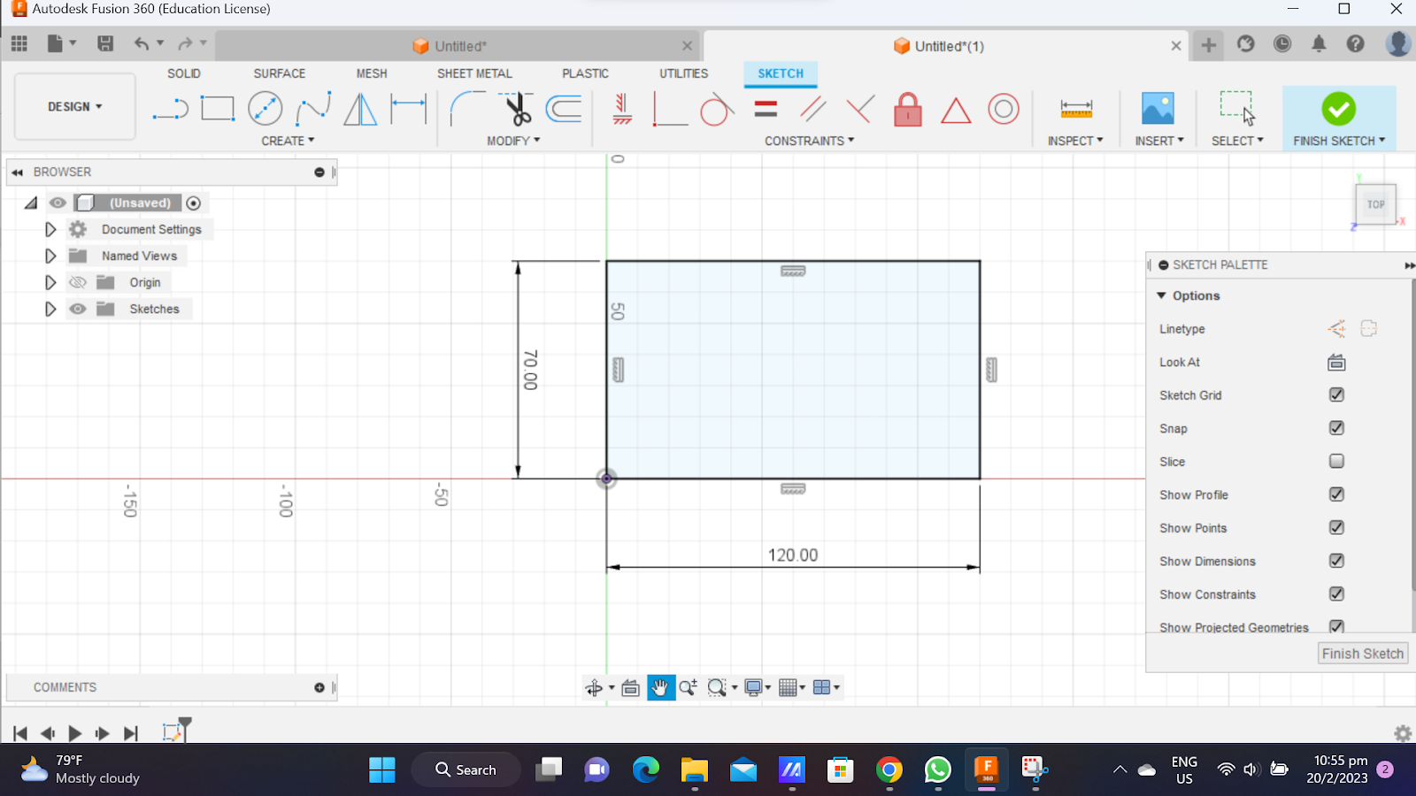This screenshot has height=796, width=1416.
Task: Select the Trim scissors tool
Action: click(x=516, y=109)
